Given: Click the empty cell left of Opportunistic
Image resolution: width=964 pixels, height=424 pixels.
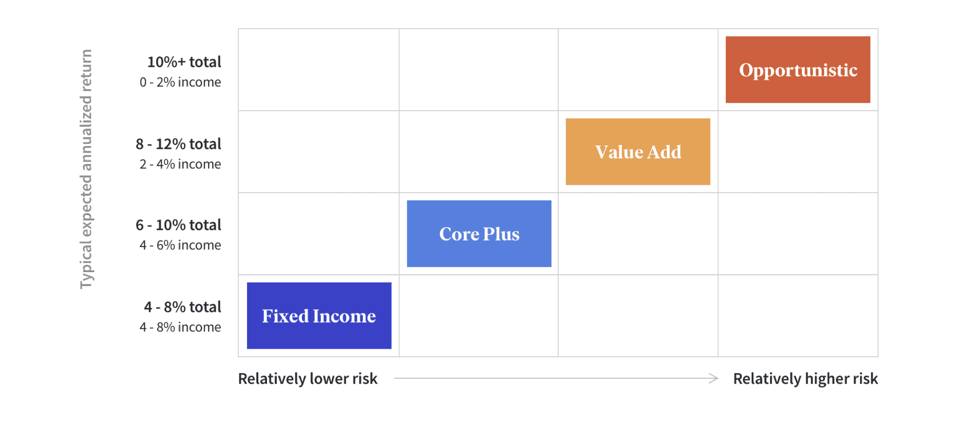Looking at the screenshot, I should pos(638,69).
